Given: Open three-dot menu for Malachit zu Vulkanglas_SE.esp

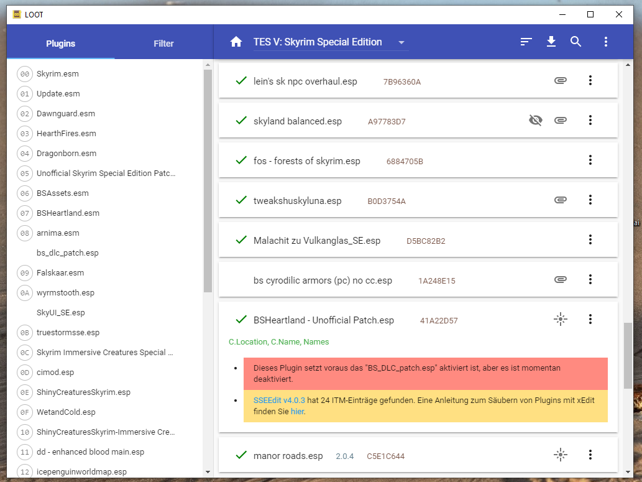Looking at the screenshot, I should (590, 239).
